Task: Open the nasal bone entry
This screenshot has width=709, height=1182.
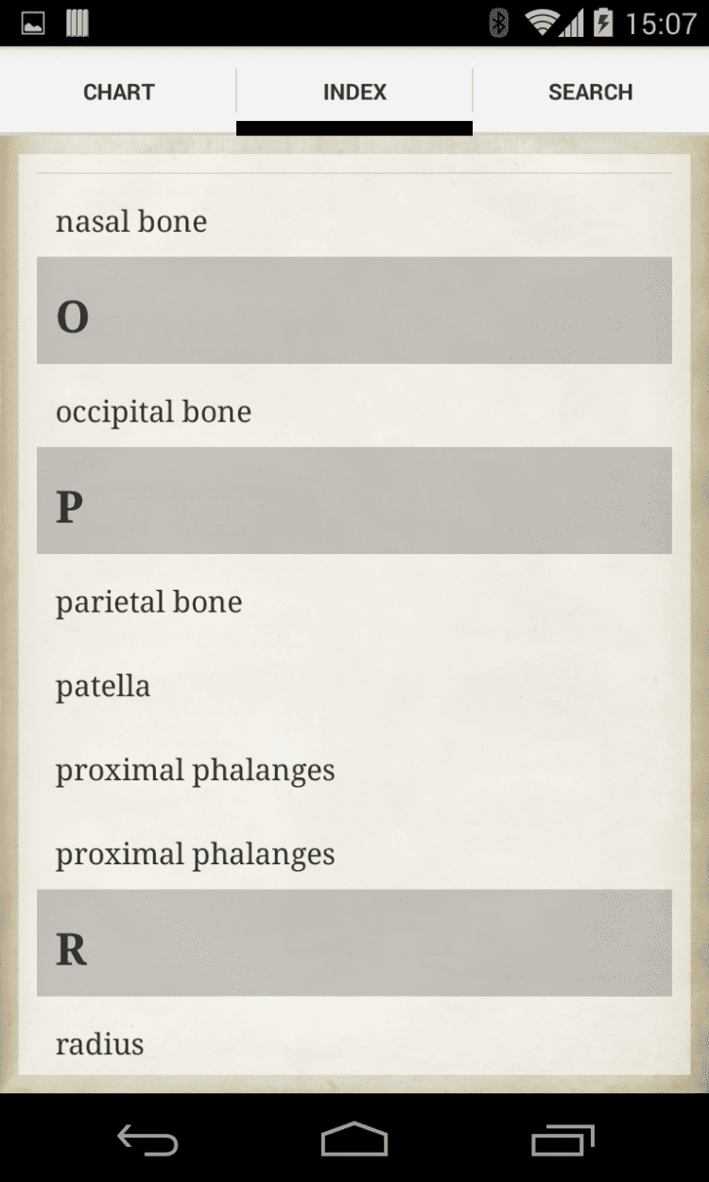Action: 131,221
